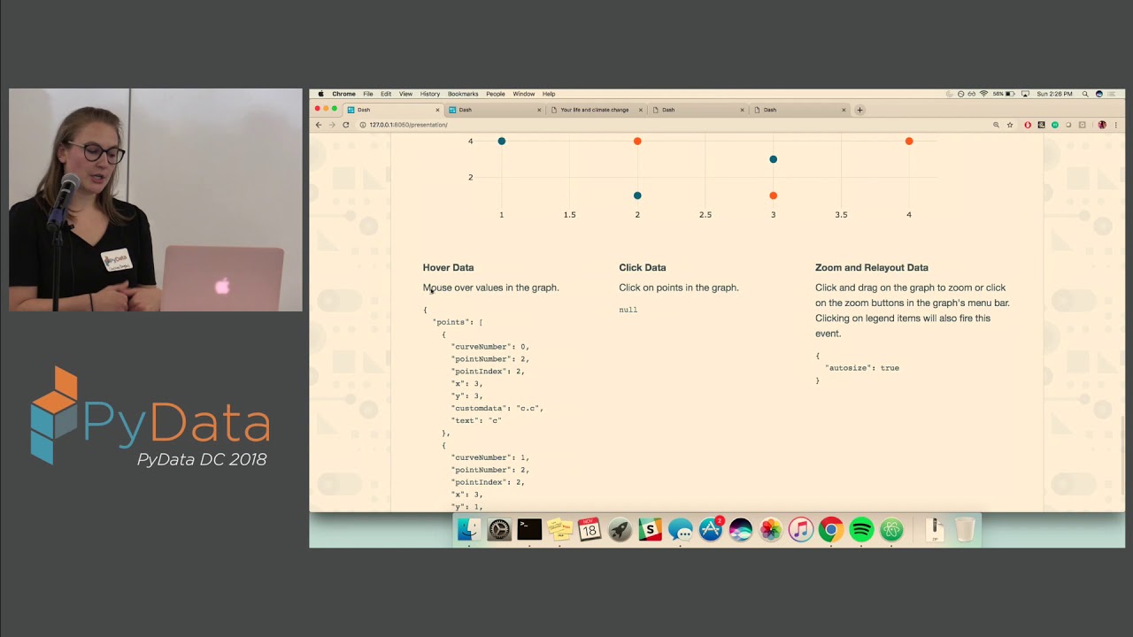Launch Siri from the dock
The image size is (1133, 637).
point(741,529)
